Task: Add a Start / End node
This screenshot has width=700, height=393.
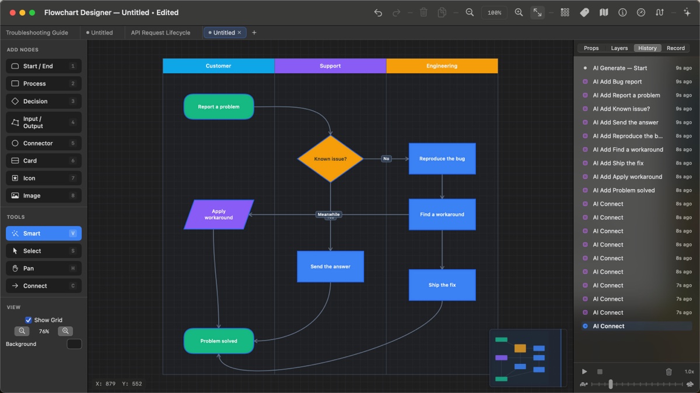Action: pyautogui.click(x=44, y=66)
